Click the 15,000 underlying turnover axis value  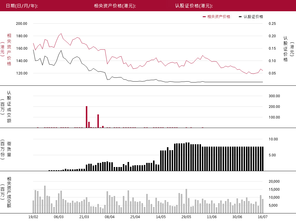274,189
